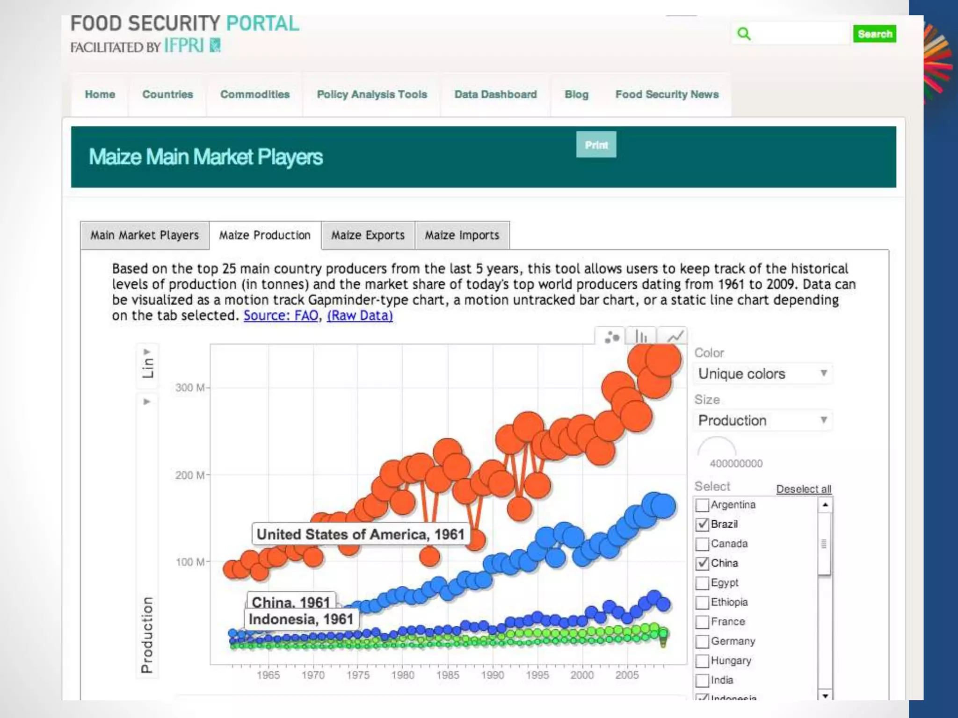Switch to bar chart view icon
This screenshot has width=958, height=718.
pos(641,337)
